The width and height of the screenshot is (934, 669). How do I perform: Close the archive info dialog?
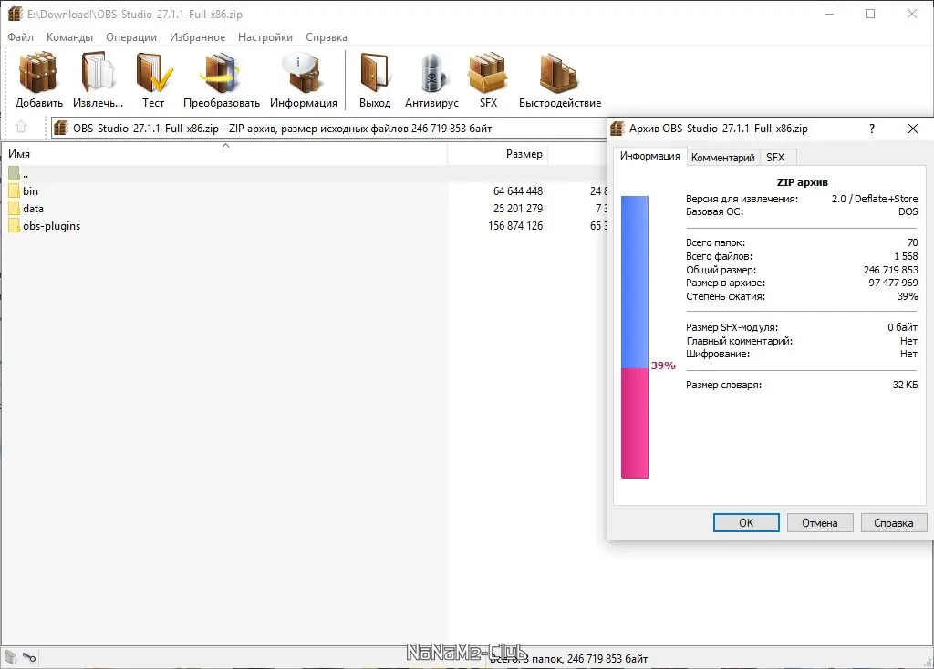coord(912,129)
